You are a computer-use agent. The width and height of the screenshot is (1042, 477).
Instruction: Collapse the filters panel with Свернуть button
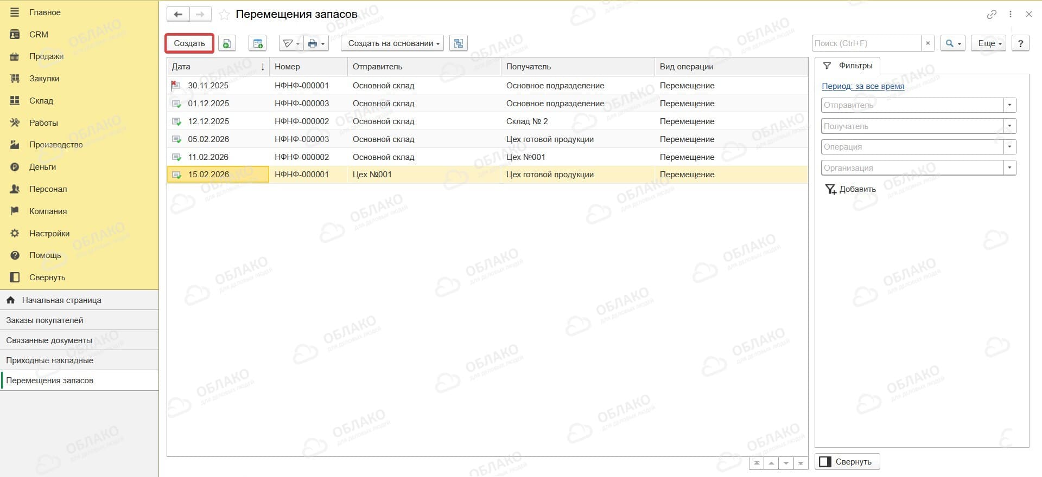(847, 462)
